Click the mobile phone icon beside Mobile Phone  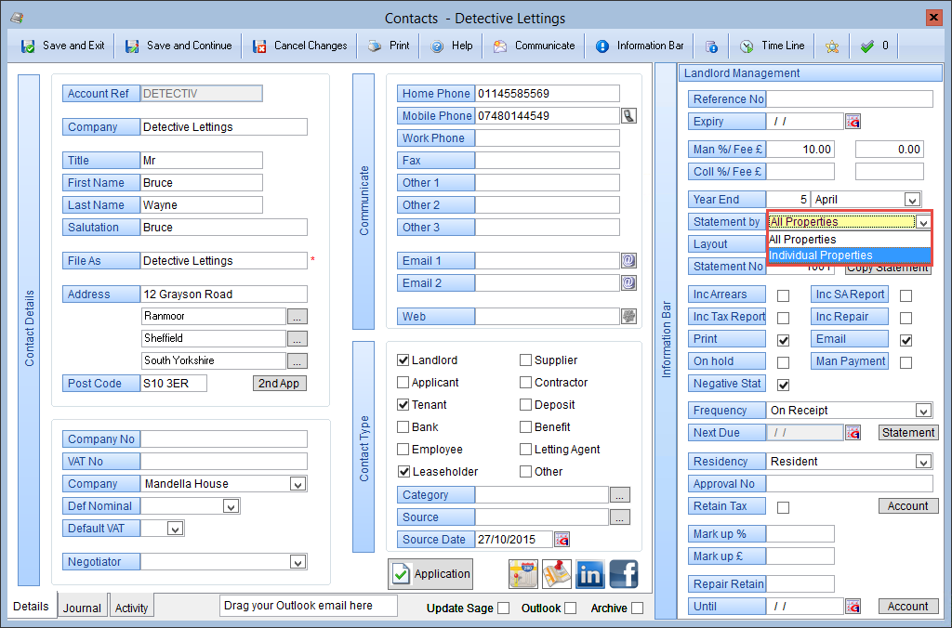[629, 115]
